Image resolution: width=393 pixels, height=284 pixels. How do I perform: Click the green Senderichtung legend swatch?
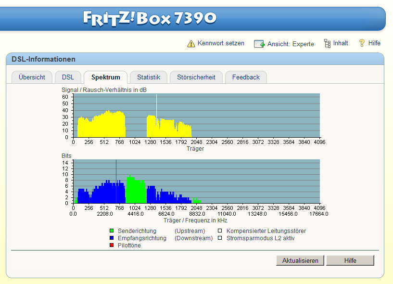(x=112, y=231)
